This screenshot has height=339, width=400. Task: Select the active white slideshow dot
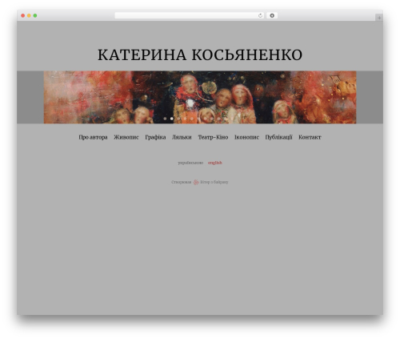(172, 119)
